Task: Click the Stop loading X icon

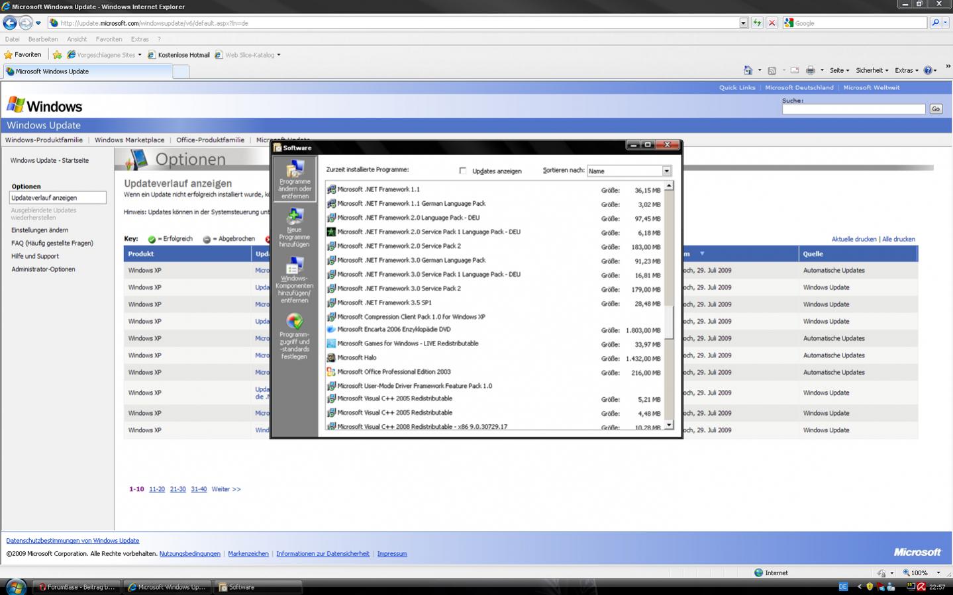Action: [x=772, y=23]
